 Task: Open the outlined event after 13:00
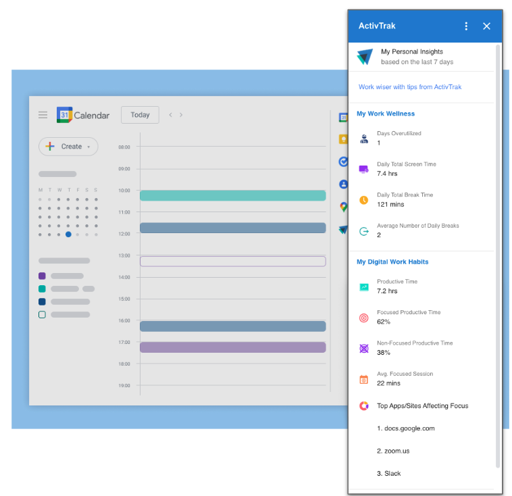233,262
